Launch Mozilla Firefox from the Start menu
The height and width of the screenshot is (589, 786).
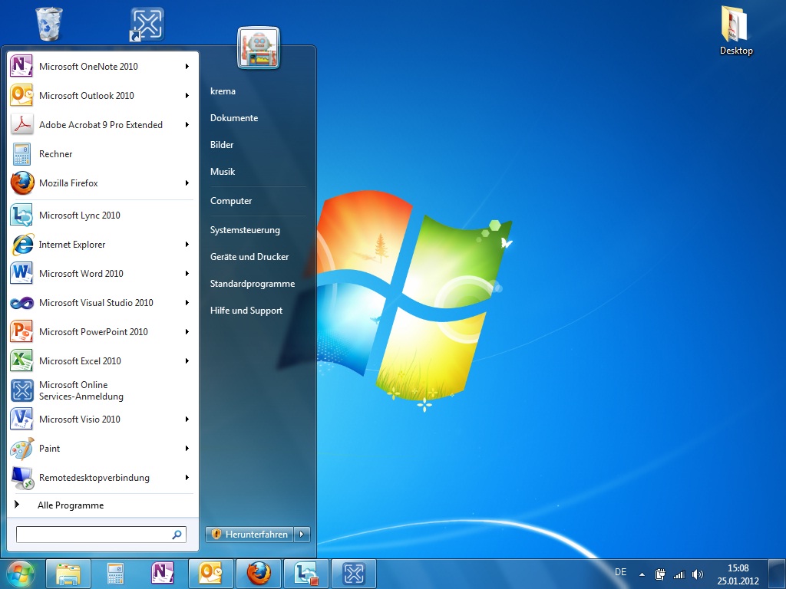click(x=68, y=183)
